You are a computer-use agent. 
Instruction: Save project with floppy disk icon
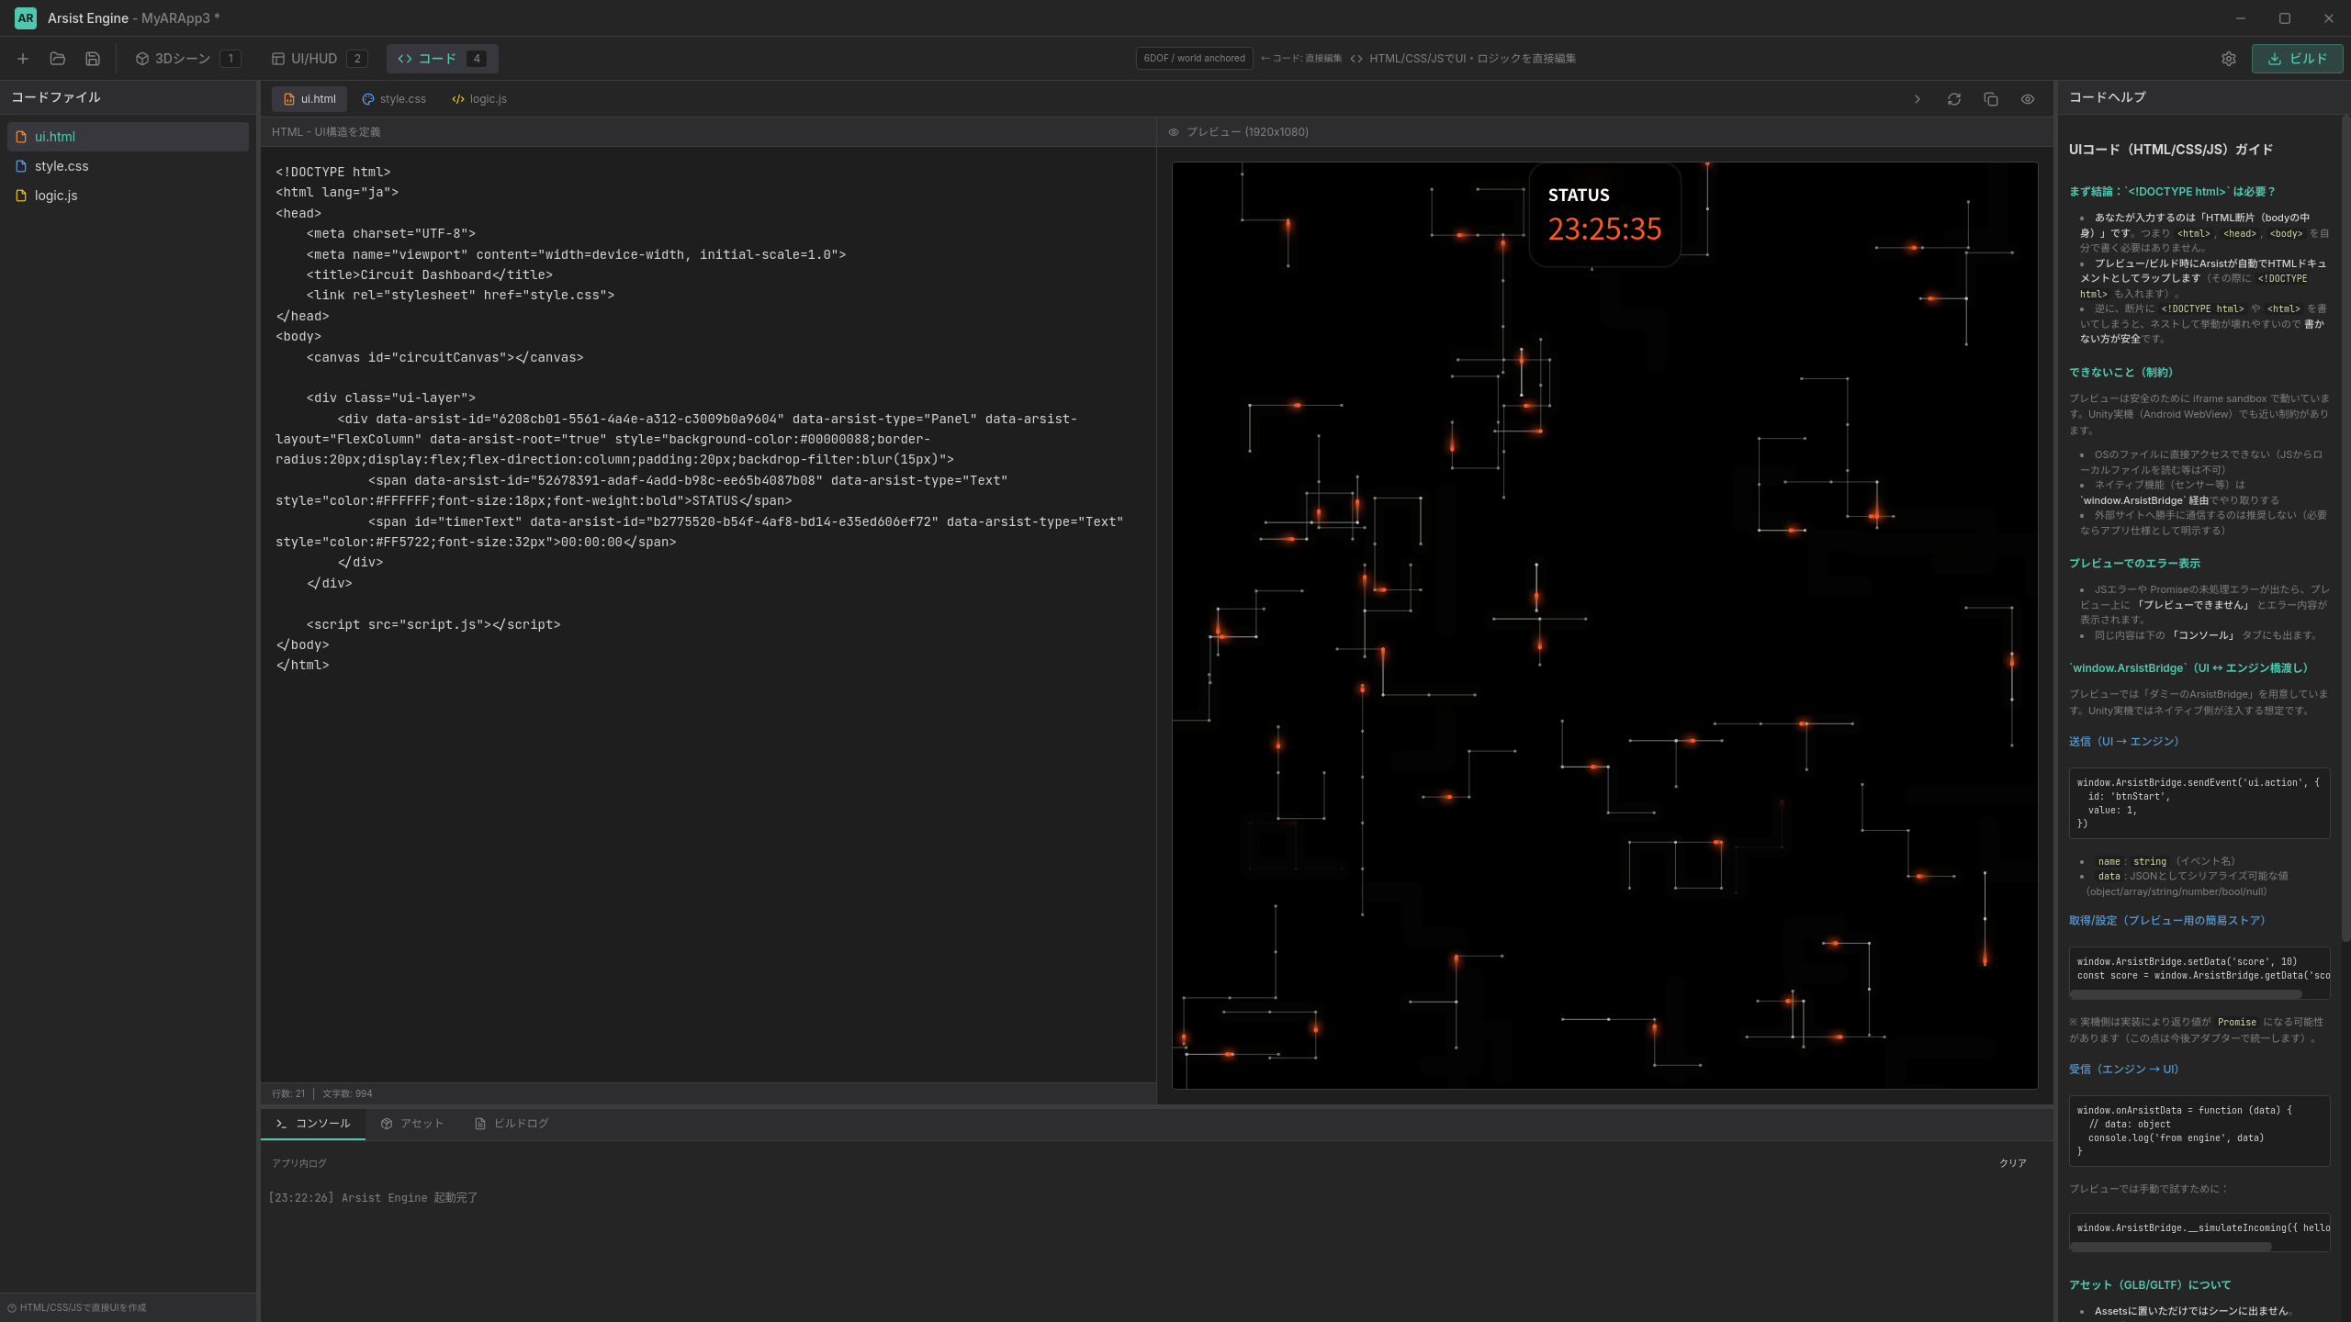coord(93,59)
